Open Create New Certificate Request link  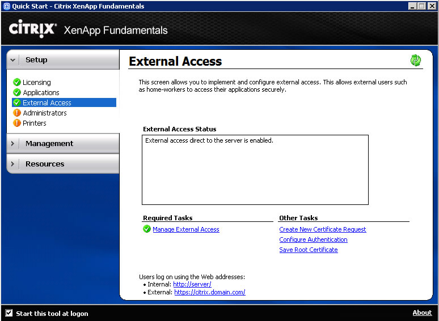[x=323, y=229]
